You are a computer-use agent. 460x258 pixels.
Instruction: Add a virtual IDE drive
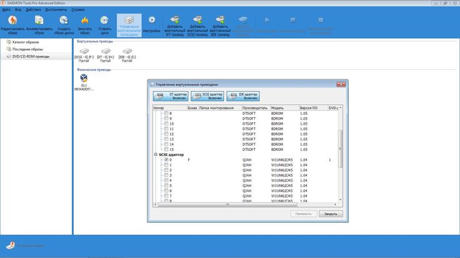[x=220, y=26]
